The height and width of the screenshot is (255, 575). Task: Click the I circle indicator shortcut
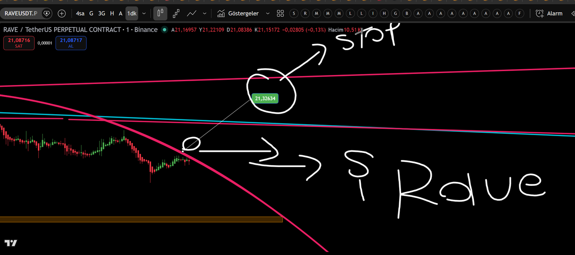coord(374,13)
